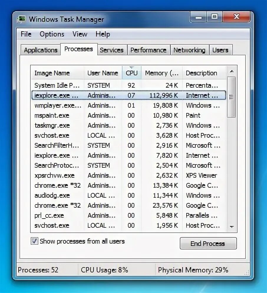267x293 pixels.
Task: Select the audiodg.exe process
Action: coord(128,195)
